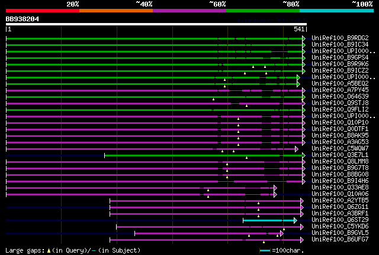The image size is (379, 255).
Task: Select the UniRef100_A7PY45 label
Action: [340, 90]
